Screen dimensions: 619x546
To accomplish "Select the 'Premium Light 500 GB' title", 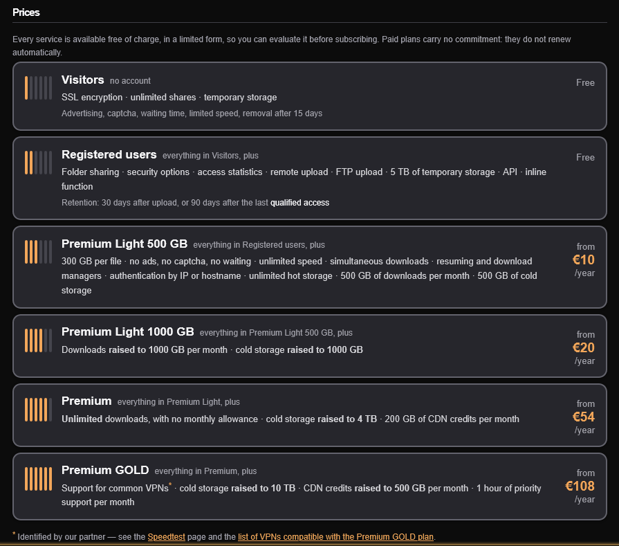I will (124, 244).
